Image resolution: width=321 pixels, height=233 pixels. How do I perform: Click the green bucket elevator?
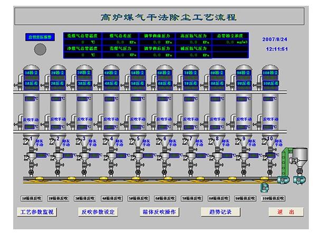(286, 163)
